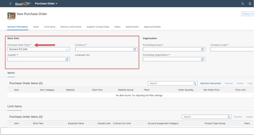This screenshot has height=135, width=254.
Task: Click Delete in Limit Items toolbar
Action: coord(250,117)
